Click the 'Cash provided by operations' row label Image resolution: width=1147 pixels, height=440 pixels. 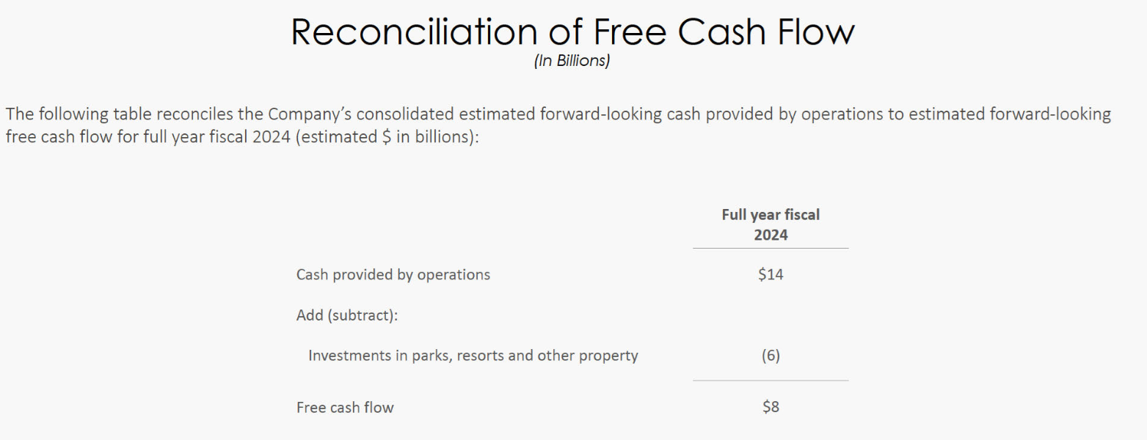pos(393,275)
